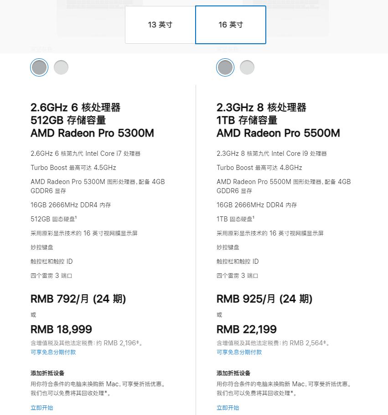Click the 2.3GHz 8 核处理器 heading
The height and width of the screenshot is (415, 388).
(261, 108)
